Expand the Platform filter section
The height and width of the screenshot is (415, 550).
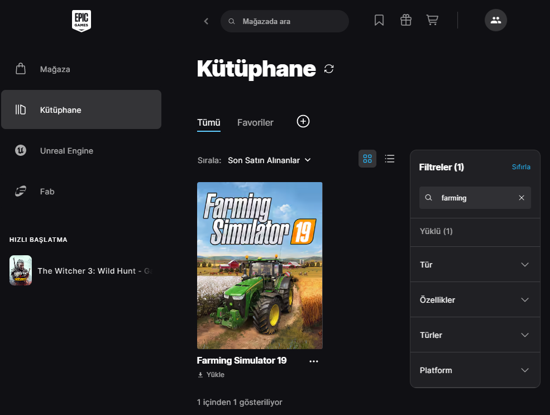coord(475,370)
